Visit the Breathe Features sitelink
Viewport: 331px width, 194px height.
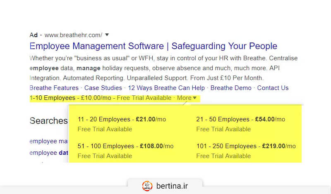(x=54, y=88)
